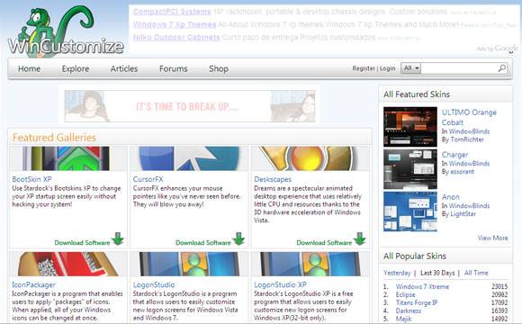Click Deskscapes green download arrow
The image size is (522, 324).
360,238
